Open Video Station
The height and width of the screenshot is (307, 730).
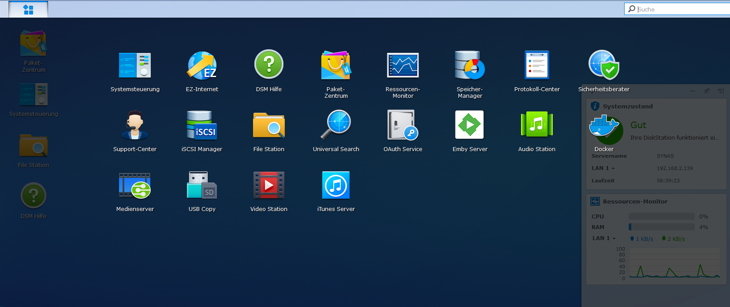pyautogui.click(x=269, y=185)
